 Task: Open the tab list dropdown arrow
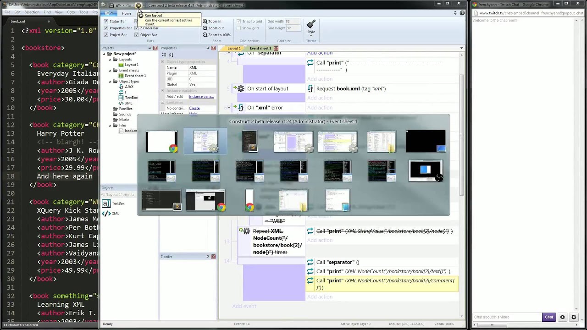pos(461,48)
